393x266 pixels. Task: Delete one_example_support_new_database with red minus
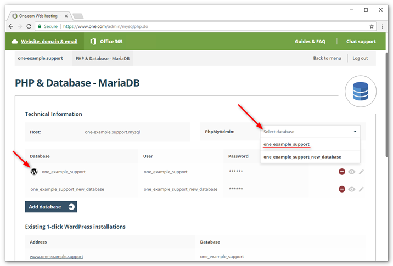[x=342, y=189]
